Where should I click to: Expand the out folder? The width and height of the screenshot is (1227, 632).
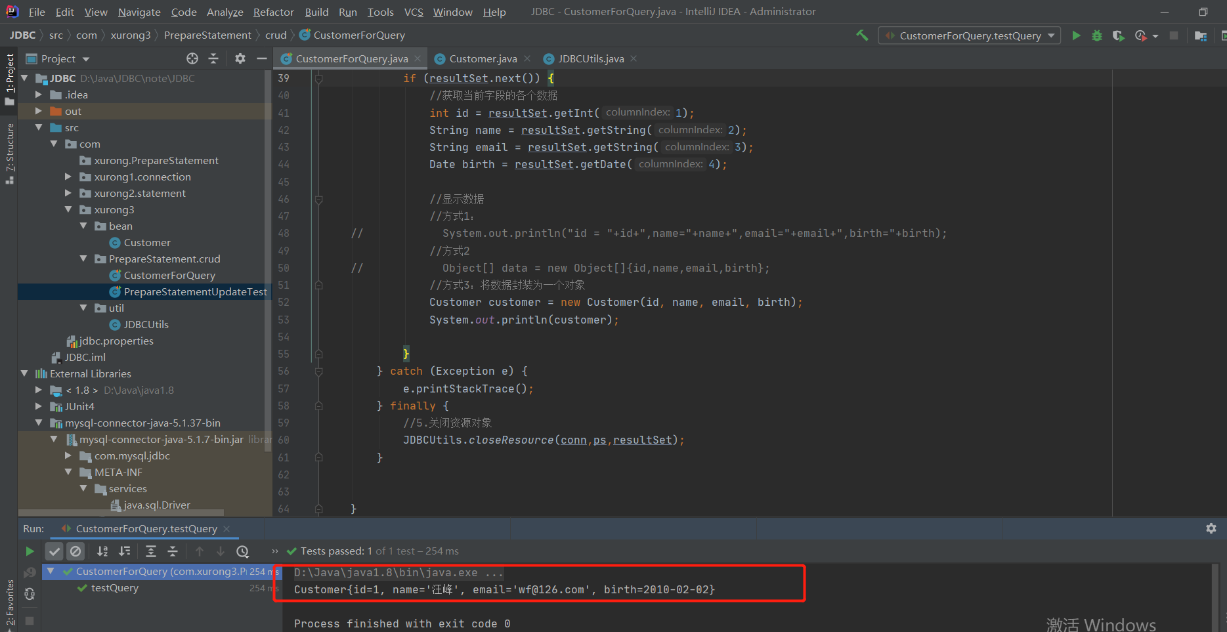pos(39,111)
